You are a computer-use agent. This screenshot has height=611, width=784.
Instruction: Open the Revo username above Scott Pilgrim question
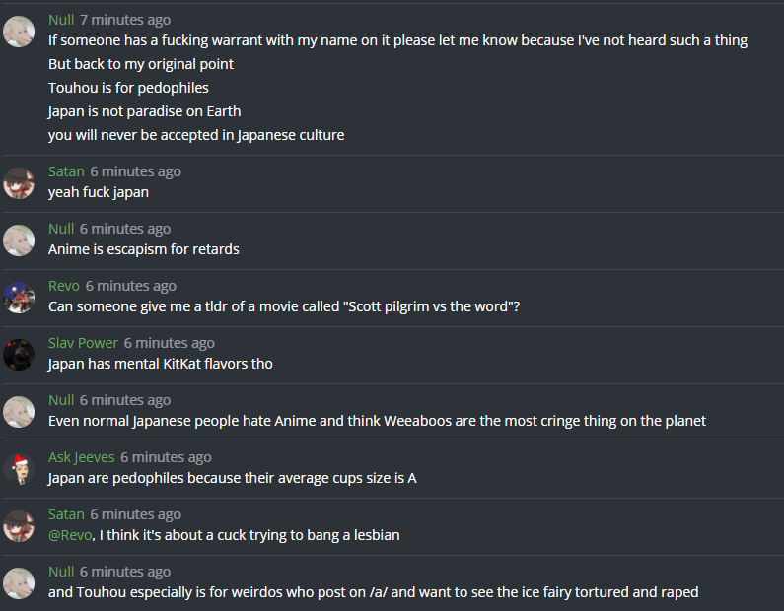pos(64,286)
